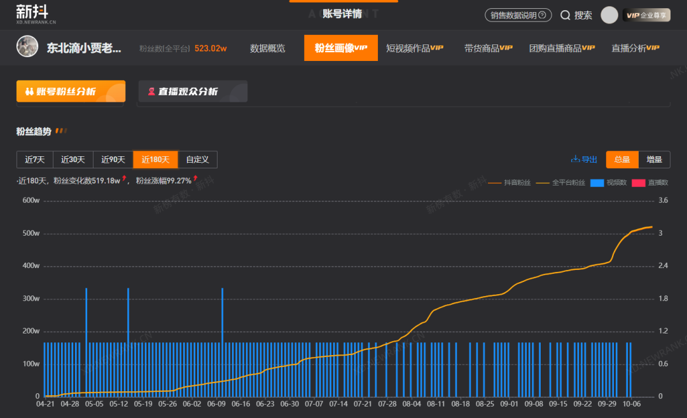Screen dimensions: 687x418
Task: Open the 自定义 date range picker
Action: [198, 159]
